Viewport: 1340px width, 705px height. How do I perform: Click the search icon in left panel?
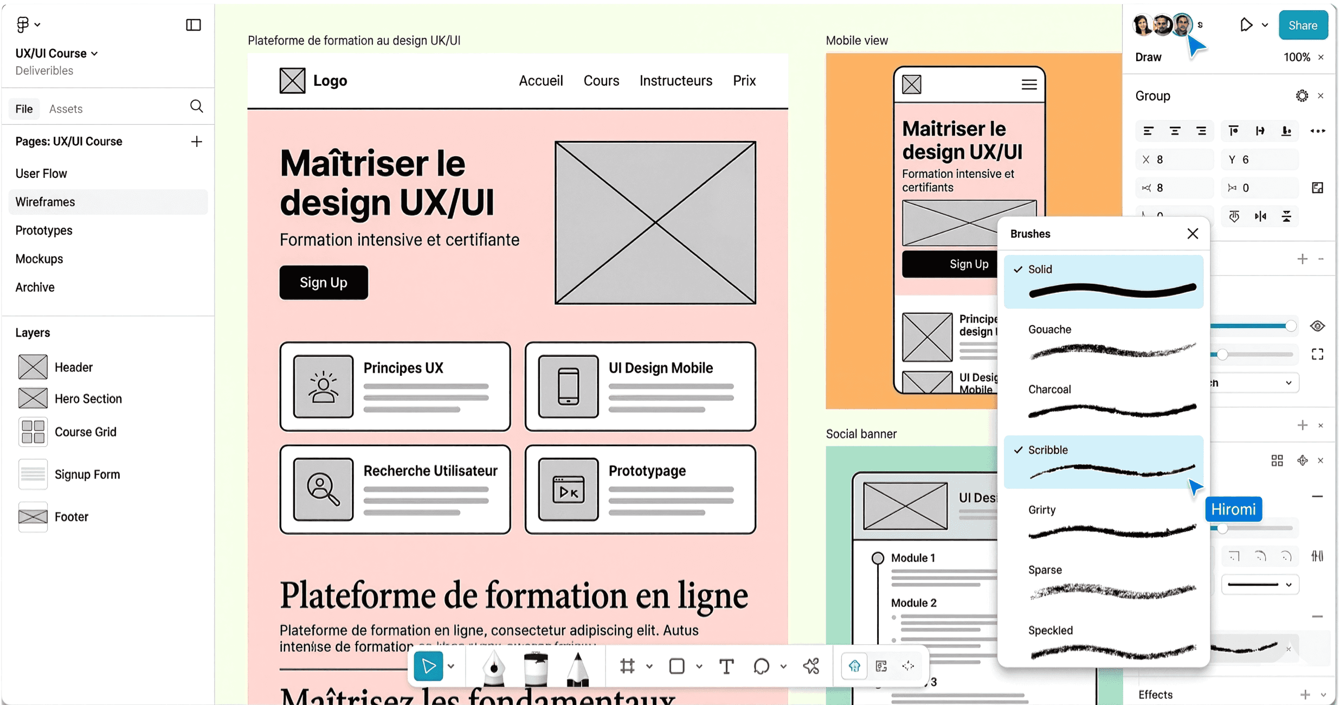[x=196, y=106]
